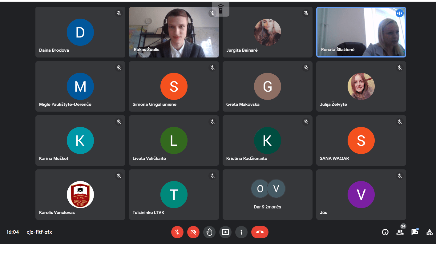Screen dimensions: 444x265
Task: Click muted mic icon on Kristina Radžiūnaitė
Action: pyautogui.click(x=306, y=121)
